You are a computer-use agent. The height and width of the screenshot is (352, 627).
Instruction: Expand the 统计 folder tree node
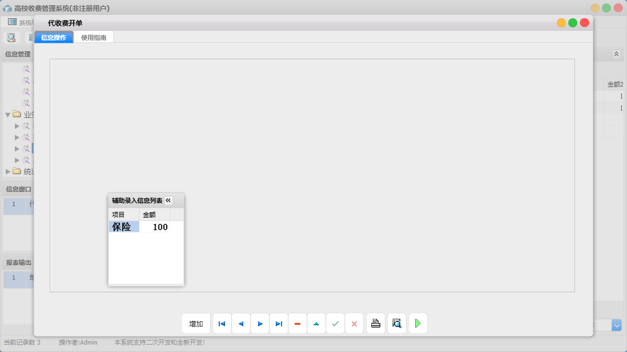point(7,171)
